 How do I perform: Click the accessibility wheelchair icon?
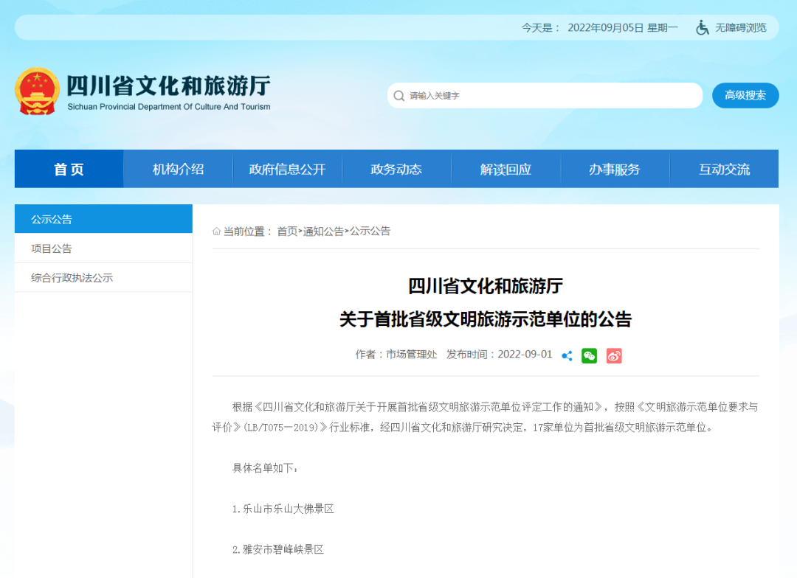click(703, 27)
